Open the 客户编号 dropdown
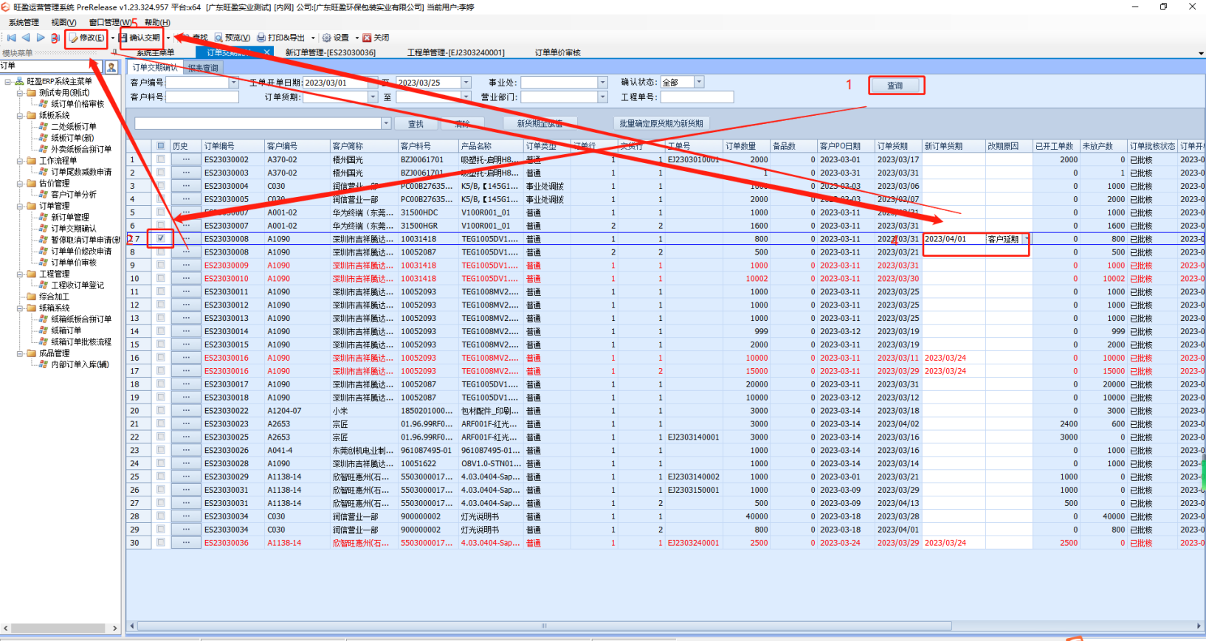The height and width of the screenshot is (641, 1206). click(x=234, y=83)
